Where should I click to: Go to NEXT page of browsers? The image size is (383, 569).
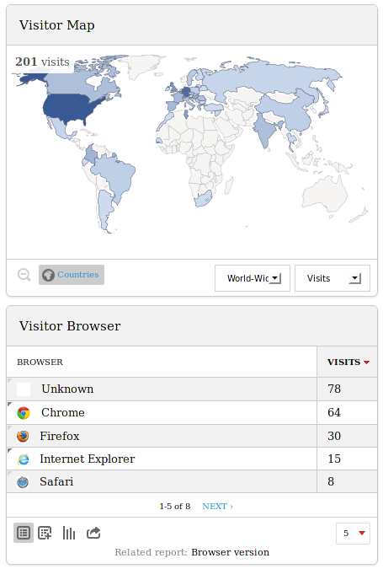pyautogui.click(x=217, y=507)
